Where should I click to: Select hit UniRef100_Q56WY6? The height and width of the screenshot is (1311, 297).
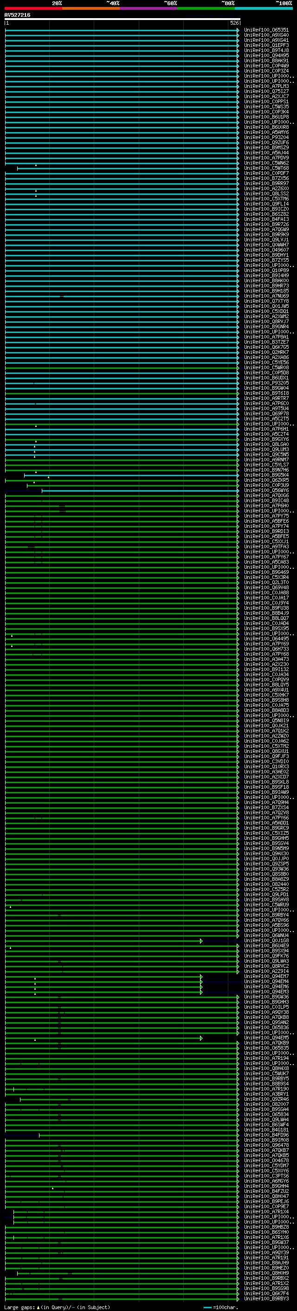click(x=266, y=491)
